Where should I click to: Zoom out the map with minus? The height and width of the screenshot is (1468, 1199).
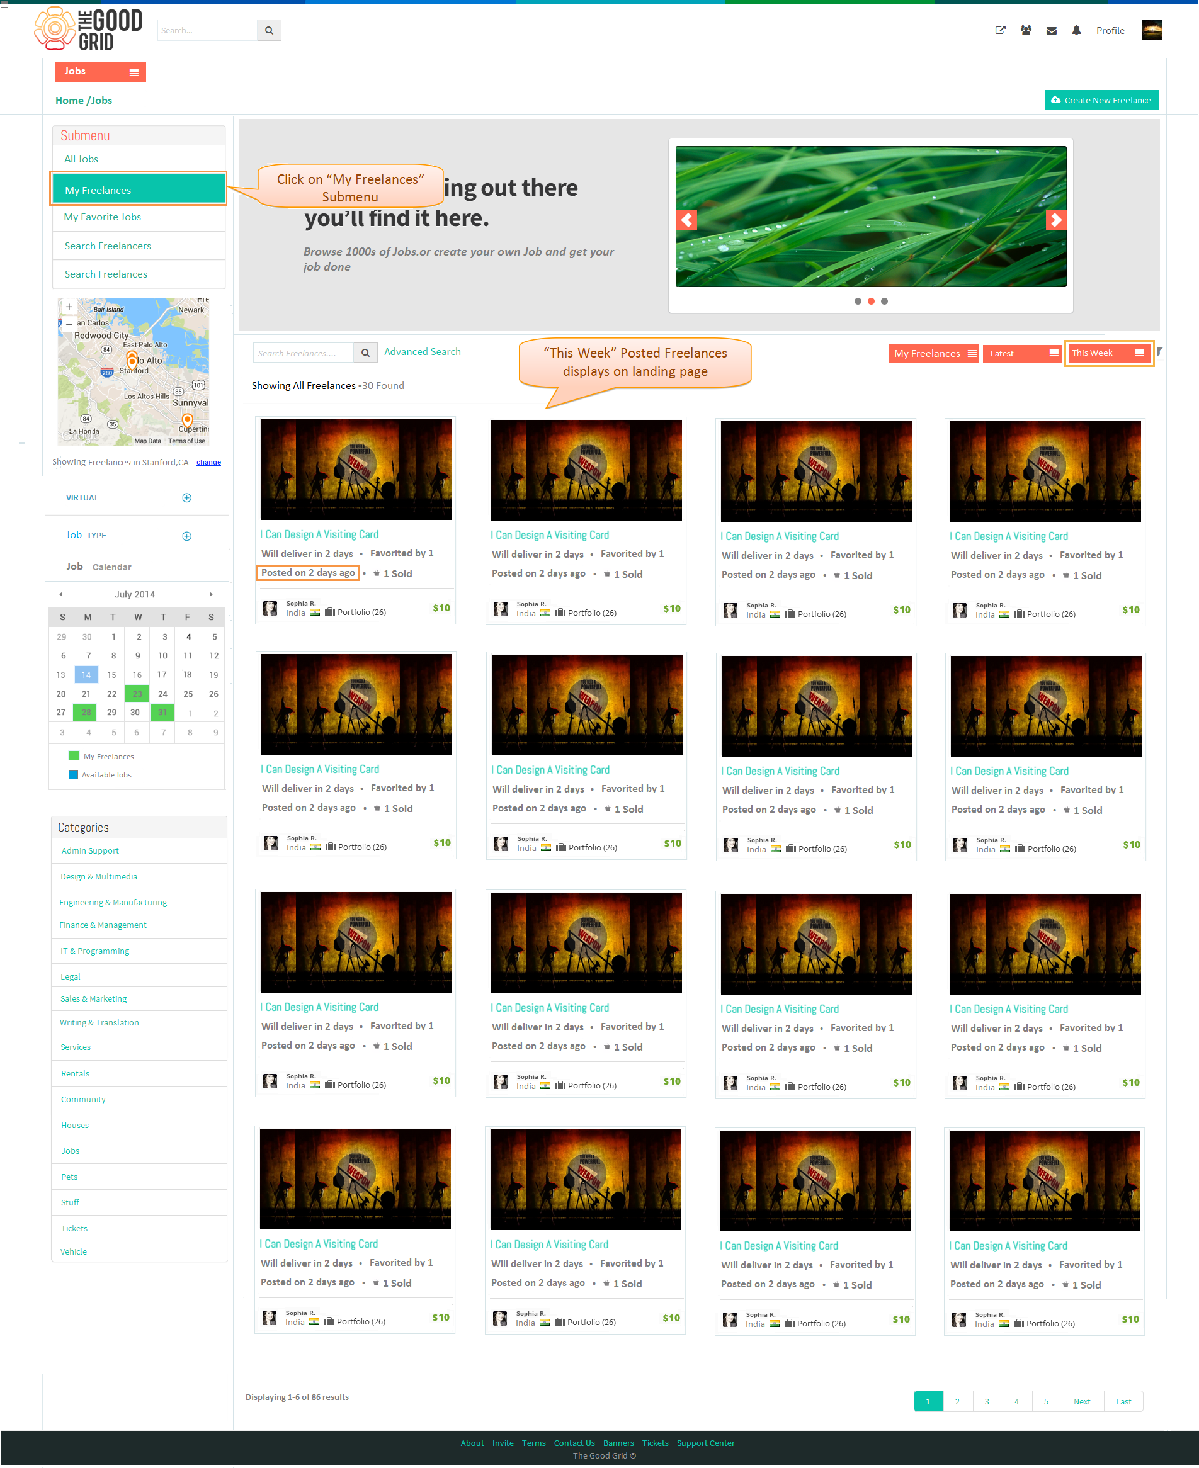[69, 323]
